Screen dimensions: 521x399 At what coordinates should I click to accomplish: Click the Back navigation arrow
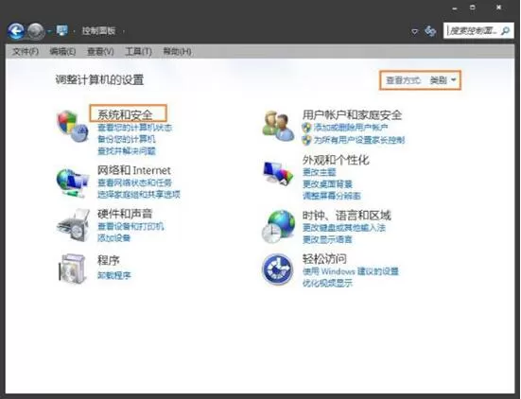click(16, 31)
